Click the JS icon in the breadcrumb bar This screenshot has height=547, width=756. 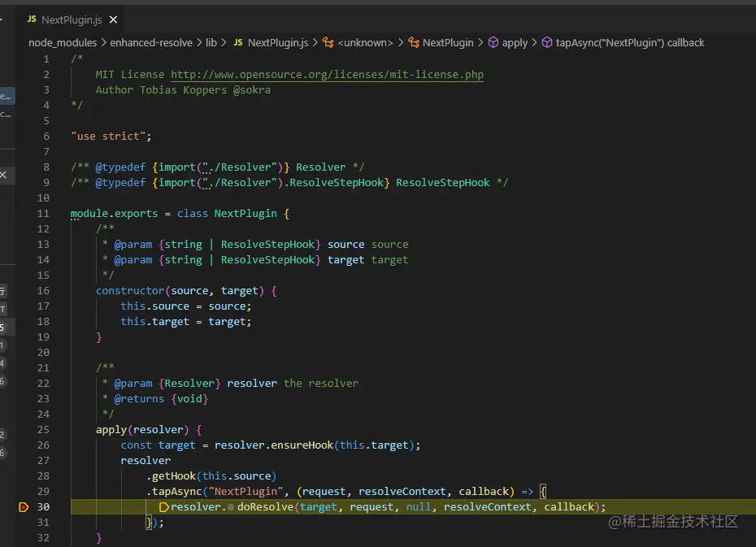(x=238, y=42)
